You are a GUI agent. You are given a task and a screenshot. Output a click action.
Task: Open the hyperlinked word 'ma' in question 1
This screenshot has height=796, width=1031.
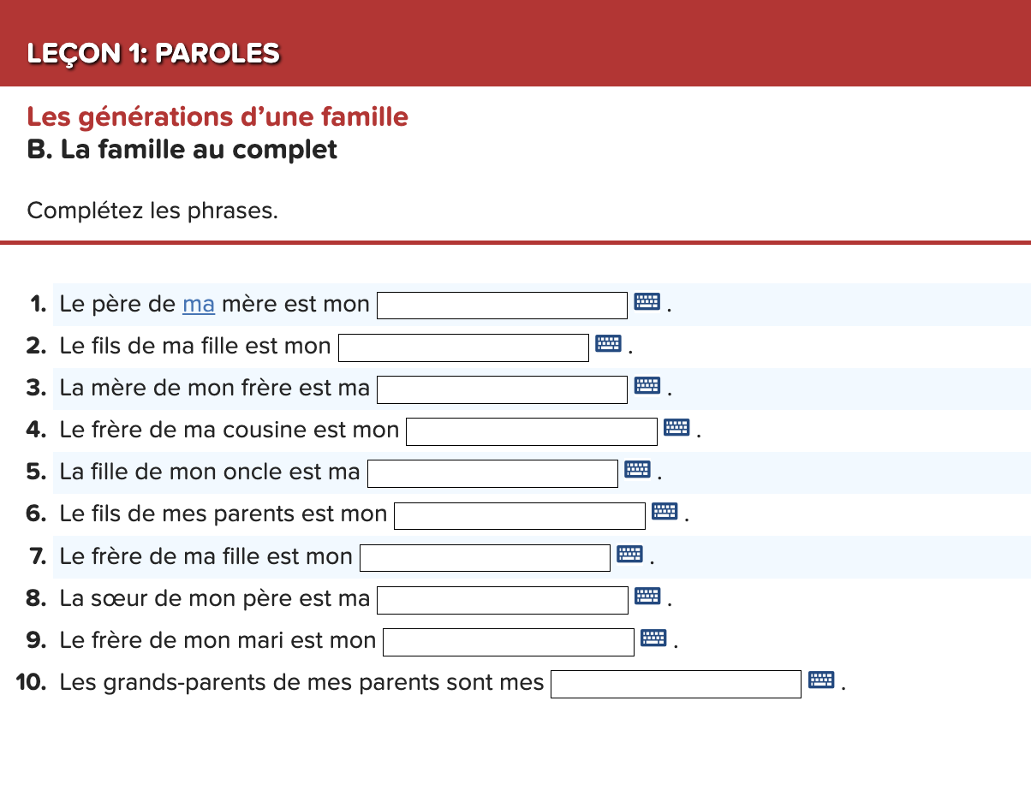point(198,304)
